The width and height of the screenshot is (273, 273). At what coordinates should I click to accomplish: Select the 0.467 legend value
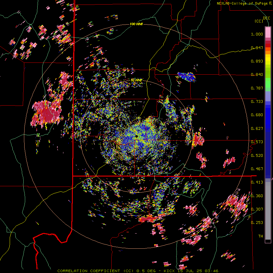click(257, 169)
